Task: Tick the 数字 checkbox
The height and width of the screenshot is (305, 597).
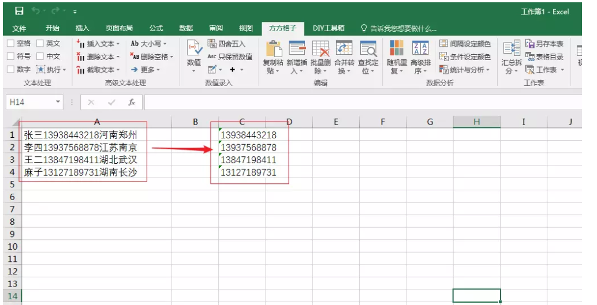Action: 11,70
